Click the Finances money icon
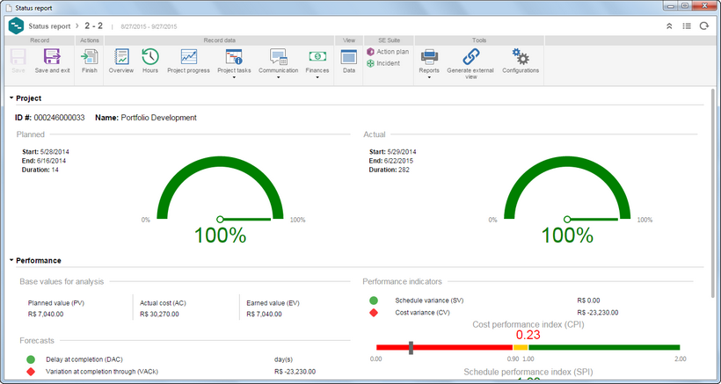Viewport: 721px width, 384px height. point(317,56)
